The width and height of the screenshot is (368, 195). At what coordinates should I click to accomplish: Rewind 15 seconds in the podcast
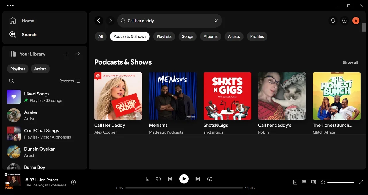(x=158, y=179)
